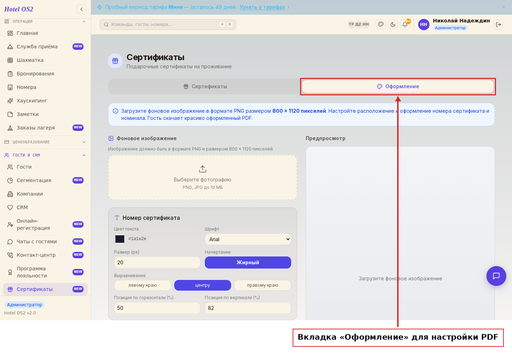Click the Онлайн-регистрация icon

pos(10,224)
